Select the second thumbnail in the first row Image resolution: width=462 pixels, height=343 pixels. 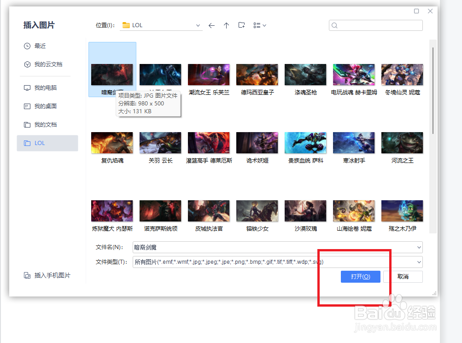point(160,75)
